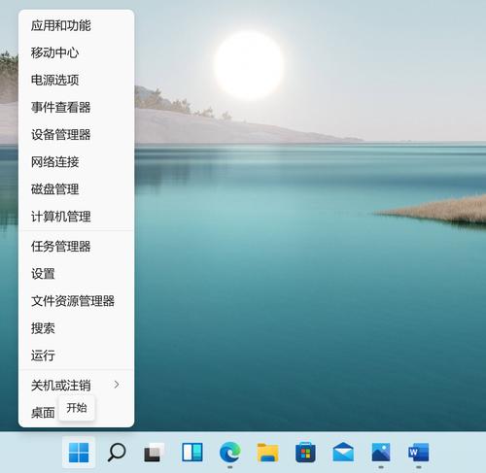486x473 pixels.
Task: Open 事件查看器 menu entry
Action: pyautogui.click(x=77, y=107)
